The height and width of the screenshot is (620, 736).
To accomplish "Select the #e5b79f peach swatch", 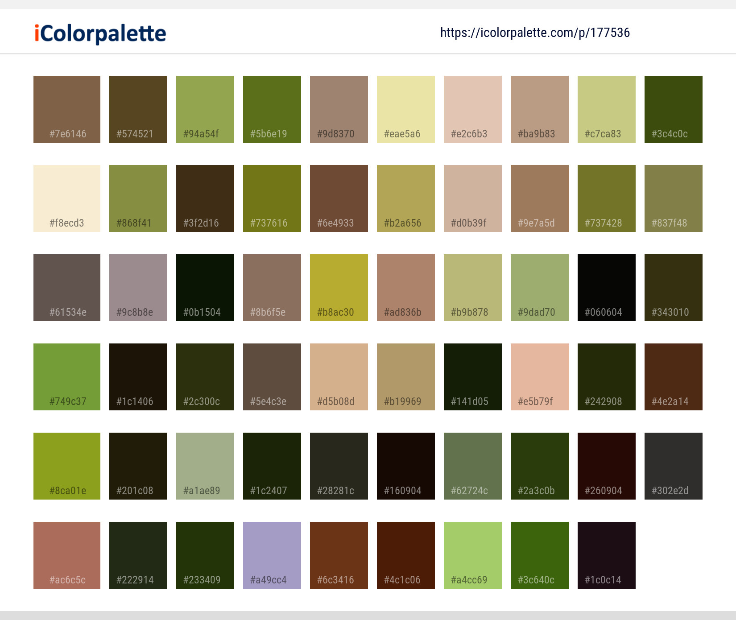I will pos(539,376).
